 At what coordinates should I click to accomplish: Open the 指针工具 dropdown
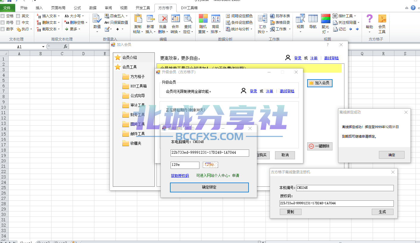[x=344, y=16]
